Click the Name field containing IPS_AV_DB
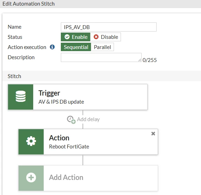 tap(109, 27)
